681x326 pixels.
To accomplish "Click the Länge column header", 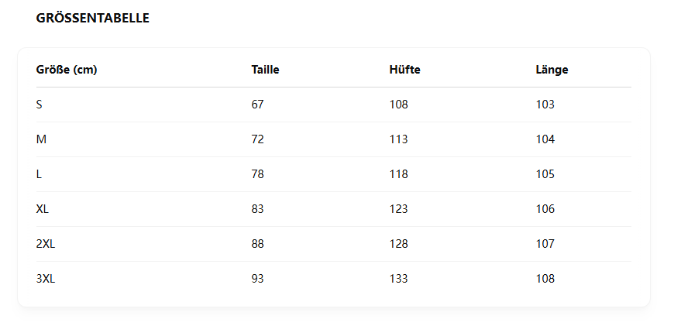I will (552, 70).
